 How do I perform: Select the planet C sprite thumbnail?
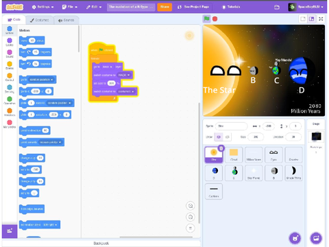[234, 173]
